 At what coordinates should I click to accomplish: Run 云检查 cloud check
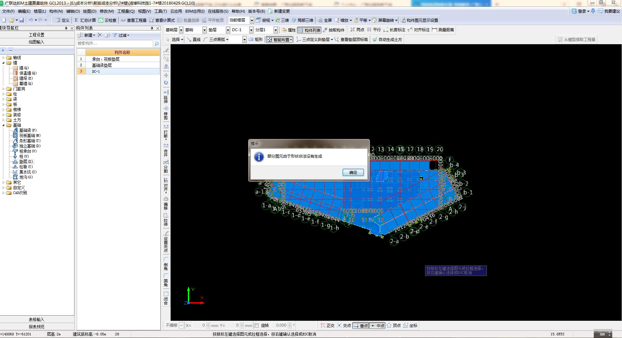(x=108, y=20)
